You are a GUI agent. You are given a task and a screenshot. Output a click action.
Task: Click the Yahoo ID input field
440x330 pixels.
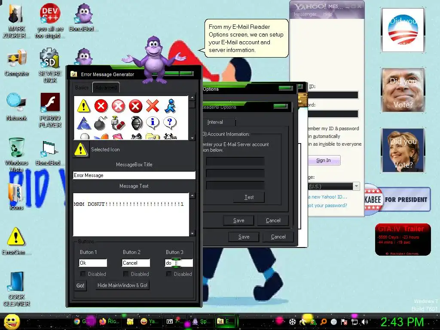[x=333, y=95]
